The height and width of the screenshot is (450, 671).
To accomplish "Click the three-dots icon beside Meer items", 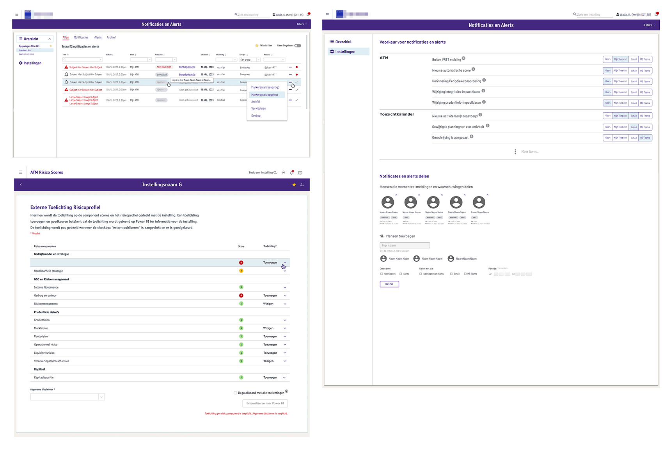I will [515, 152].
